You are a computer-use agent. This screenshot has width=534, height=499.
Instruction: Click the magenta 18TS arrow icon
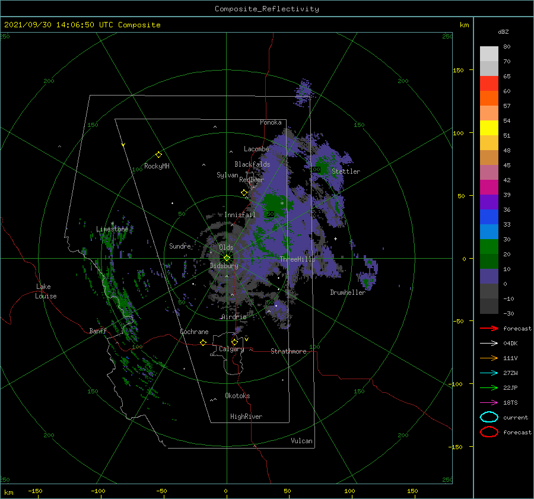(x=489, y=403)
